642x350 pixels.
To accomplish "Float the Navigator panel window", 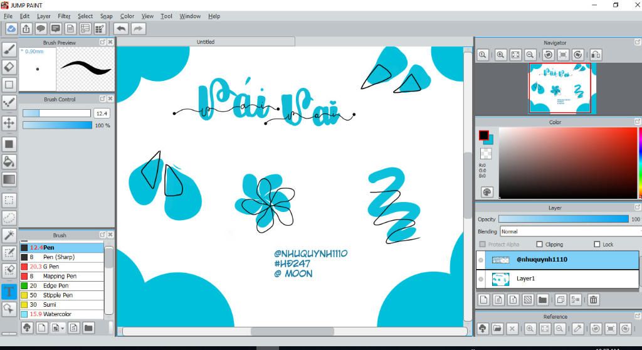I will click(x=638, y=42).
